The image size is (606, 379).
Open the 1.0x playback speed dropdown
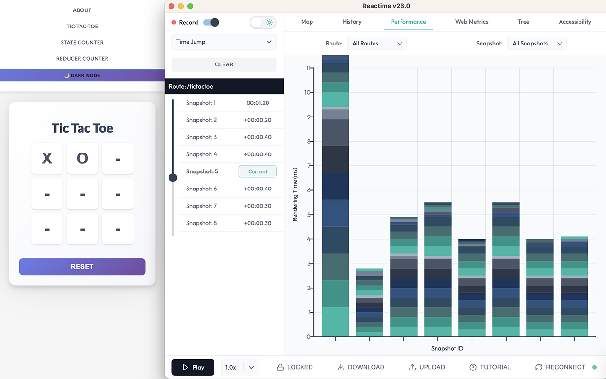[x=240, y=367]
